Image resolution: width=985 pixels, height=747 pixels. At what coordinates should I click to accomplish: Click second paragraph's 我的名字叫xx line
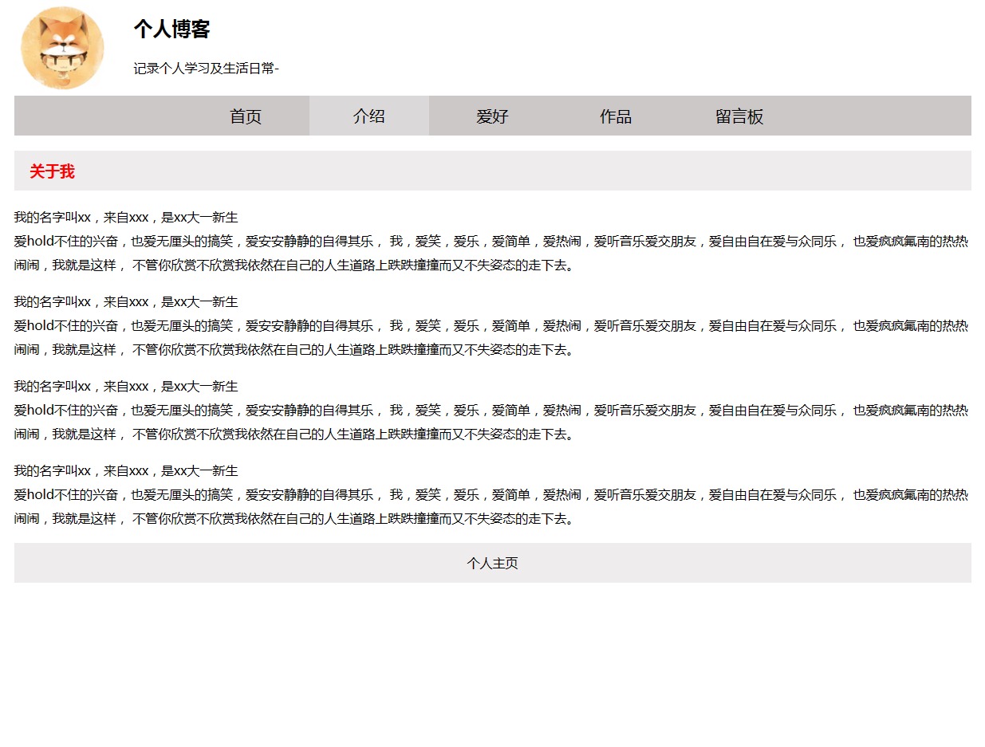click(x=126, y=302)
